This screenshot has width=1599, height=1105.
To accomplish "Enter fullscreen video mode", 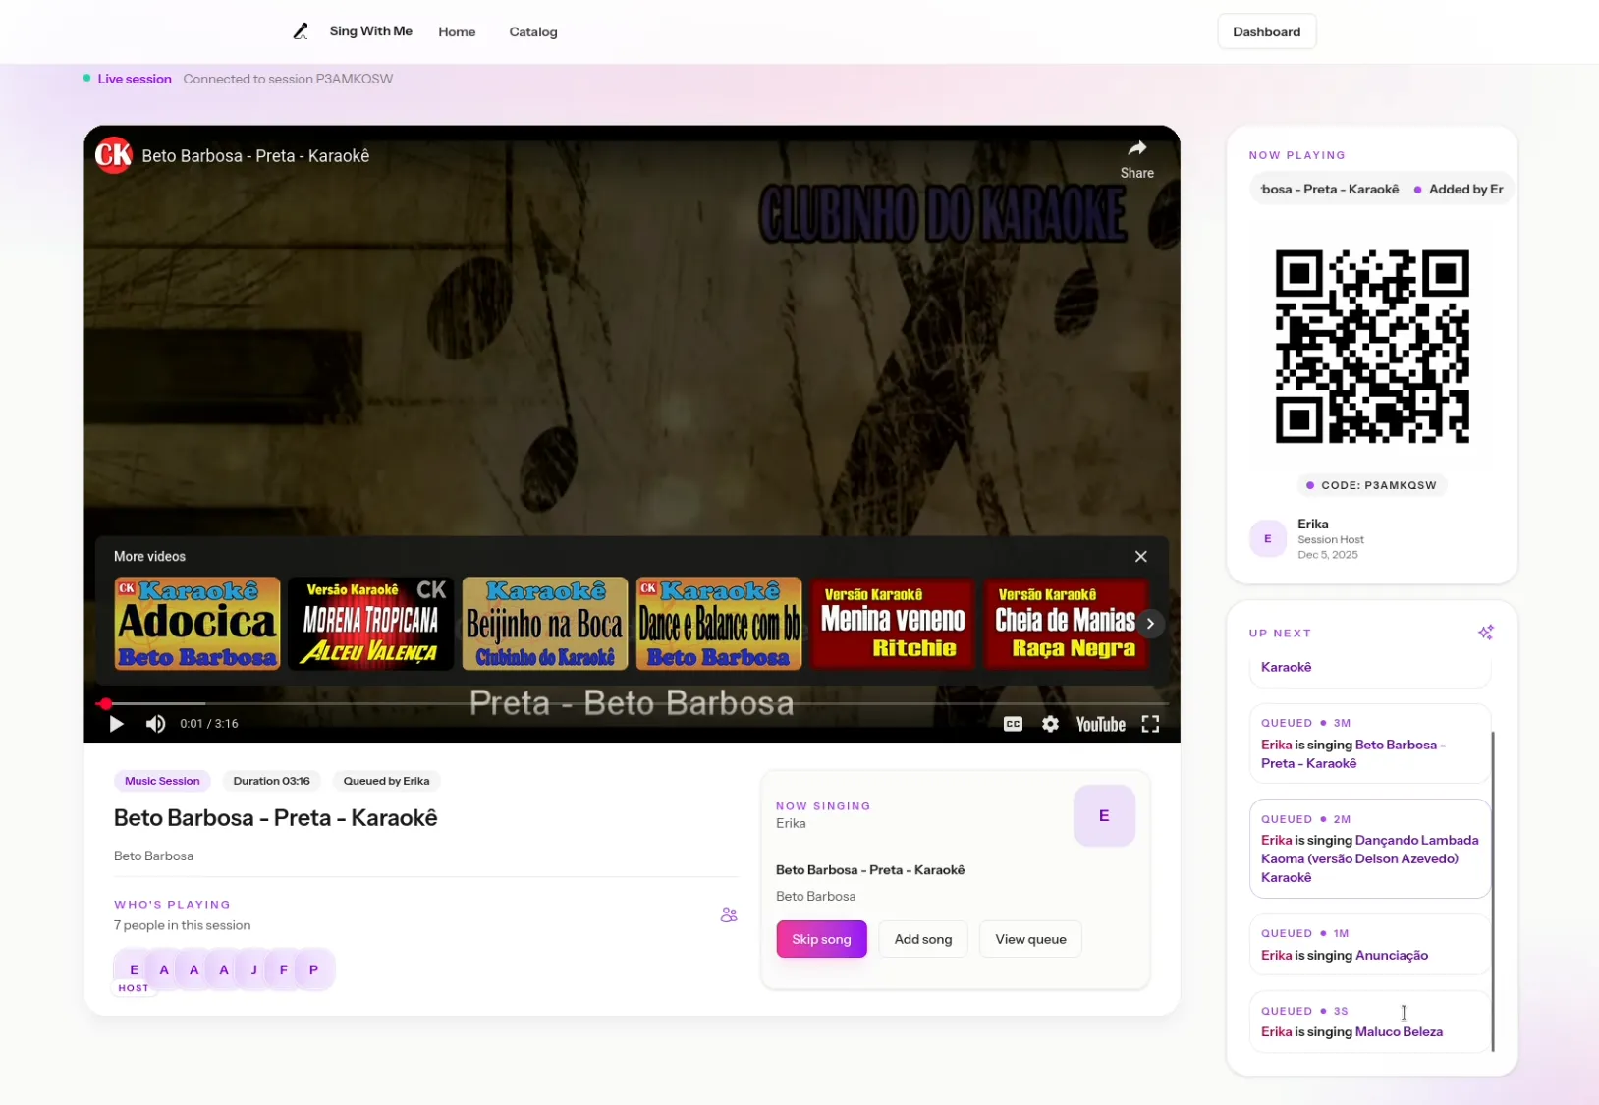I will [1150, 724].
